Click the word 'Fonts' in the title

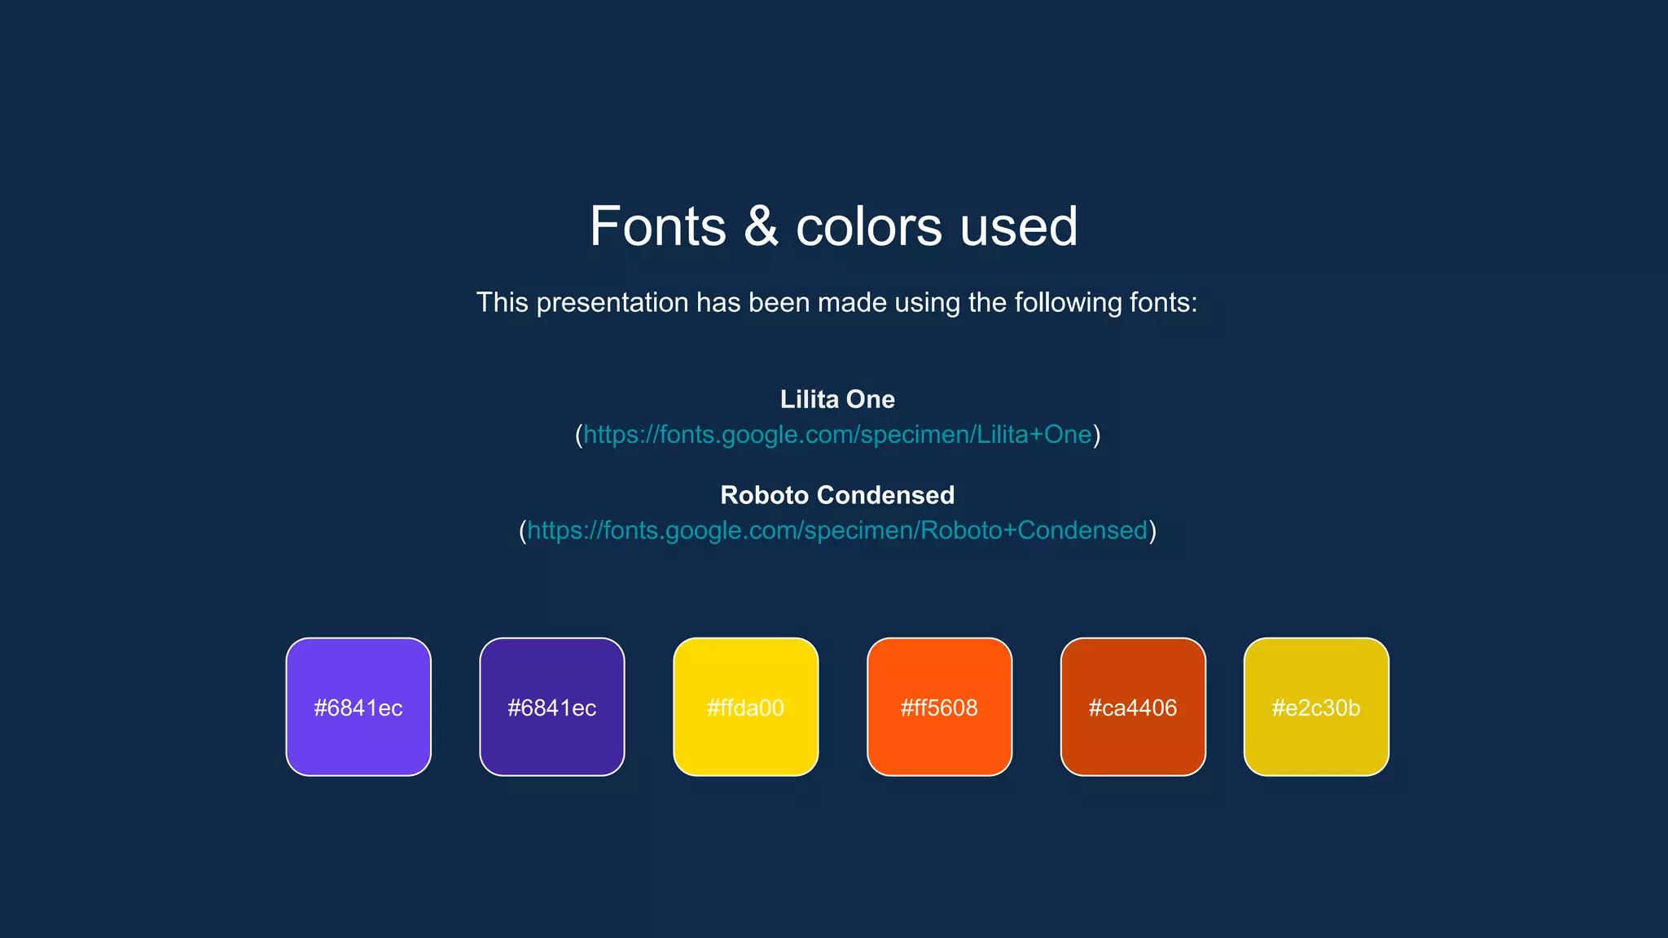click(x=657, y=226)
